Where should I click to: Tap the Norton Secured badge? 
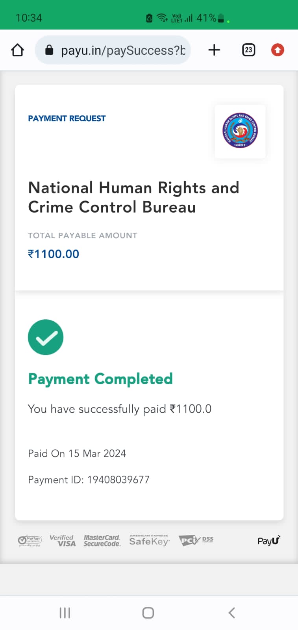30,541
